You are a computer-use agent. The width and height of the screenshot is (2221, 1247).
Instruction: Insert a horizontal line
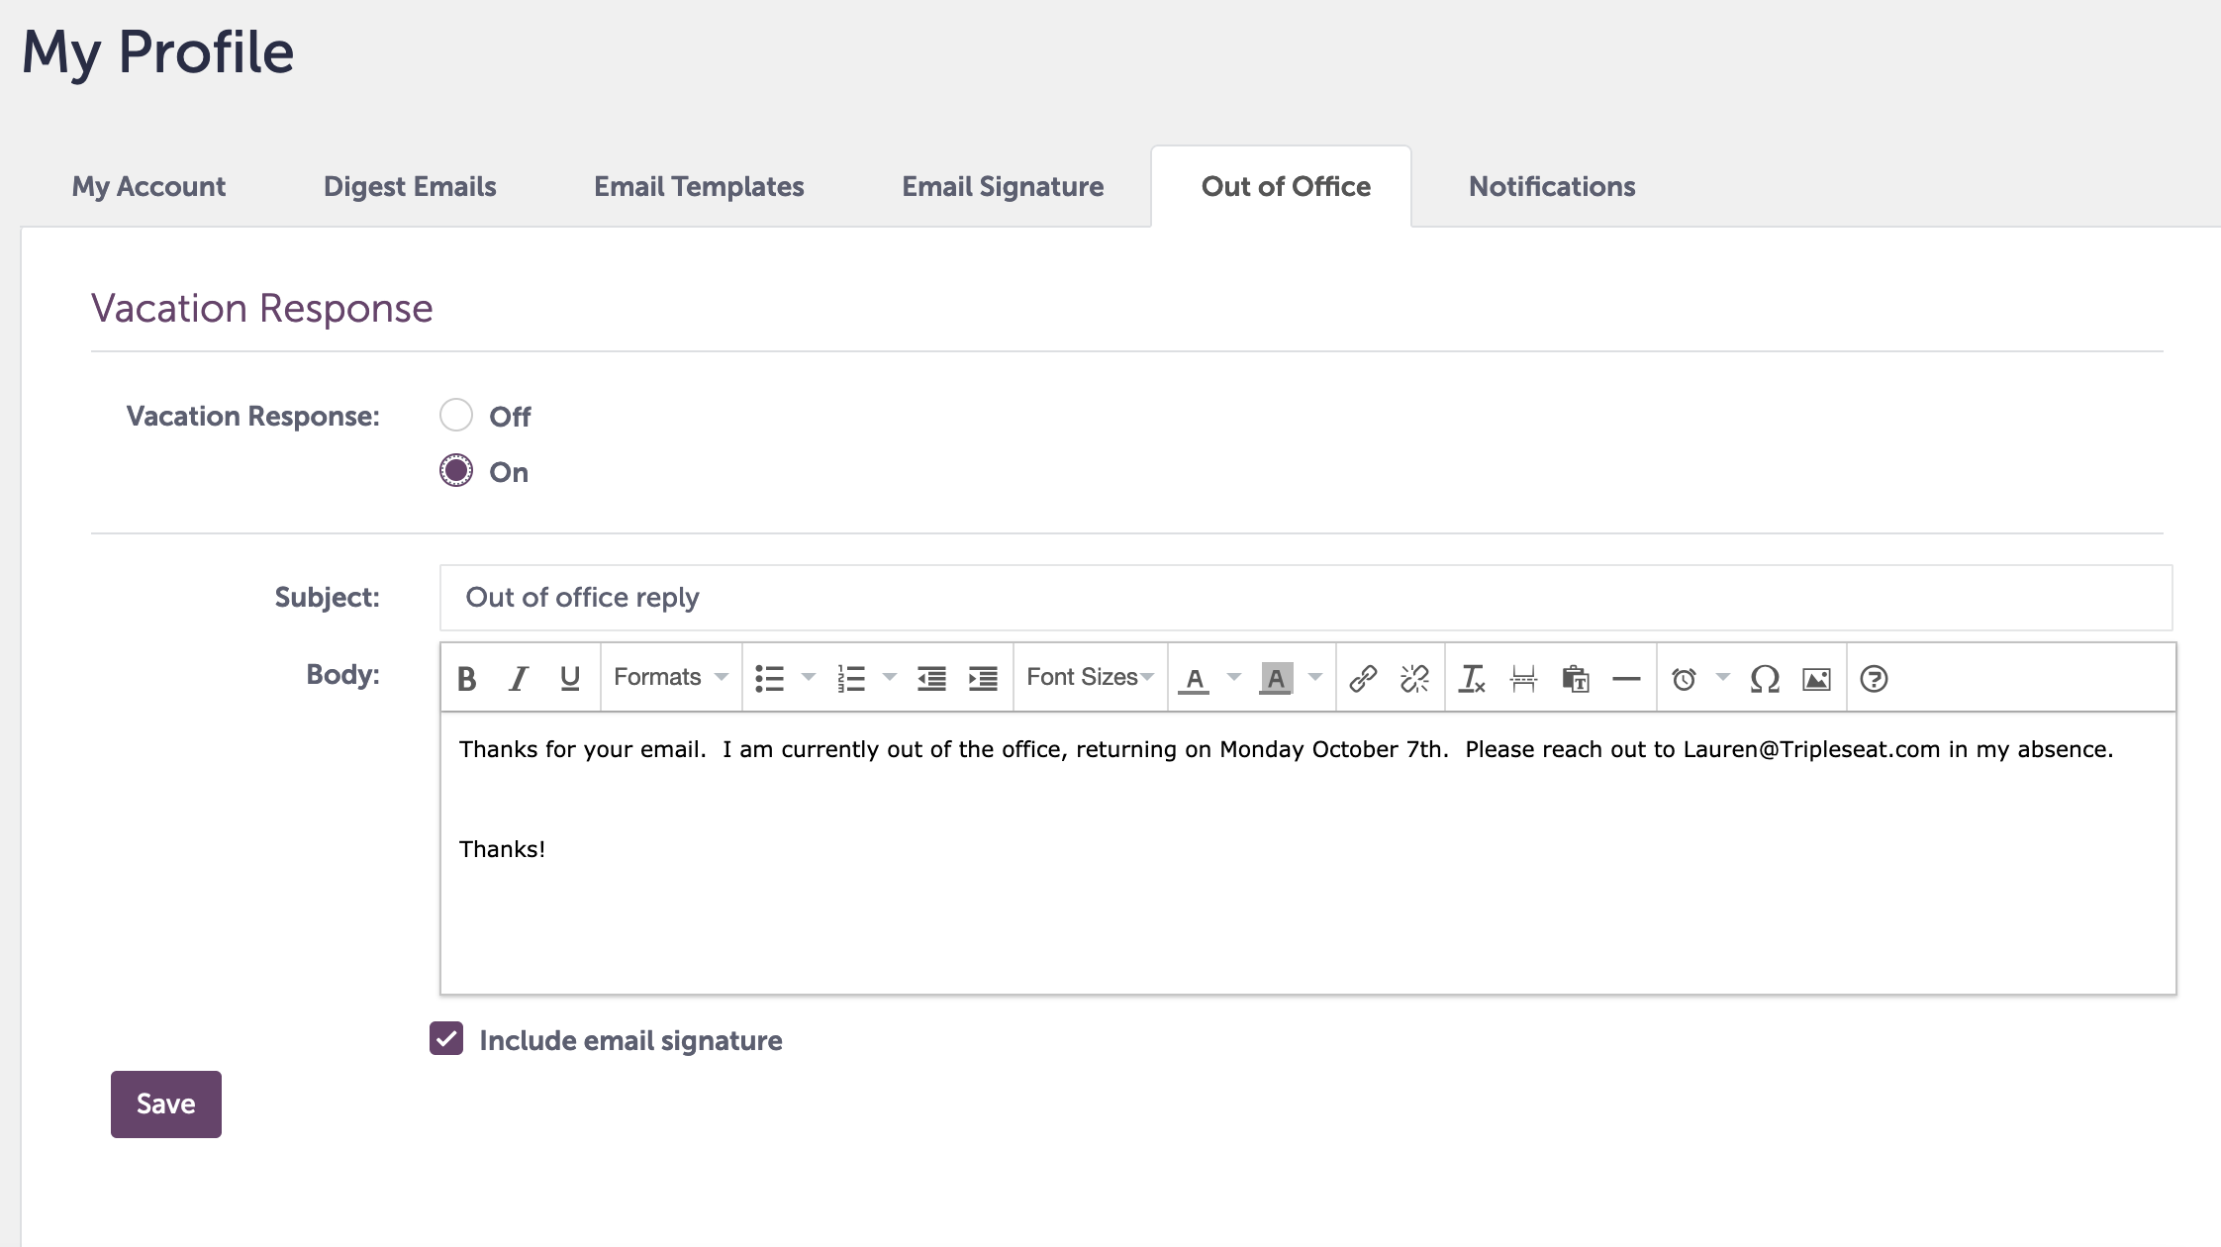click(1626, 678)
